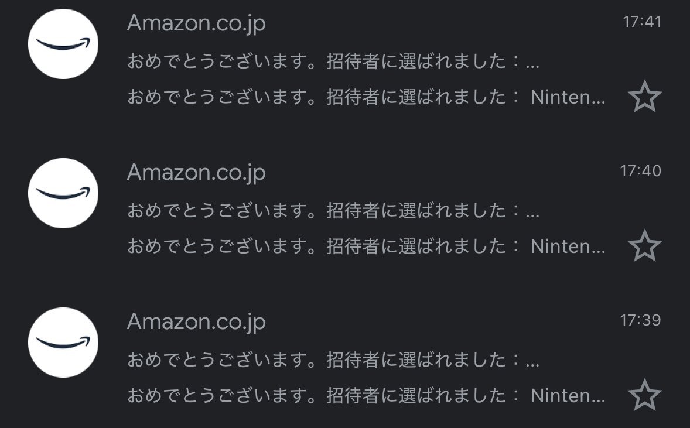Open sender name of the 17:39 email
The width and height of the screenshot is (690, 428).
(x=196, y=321)
